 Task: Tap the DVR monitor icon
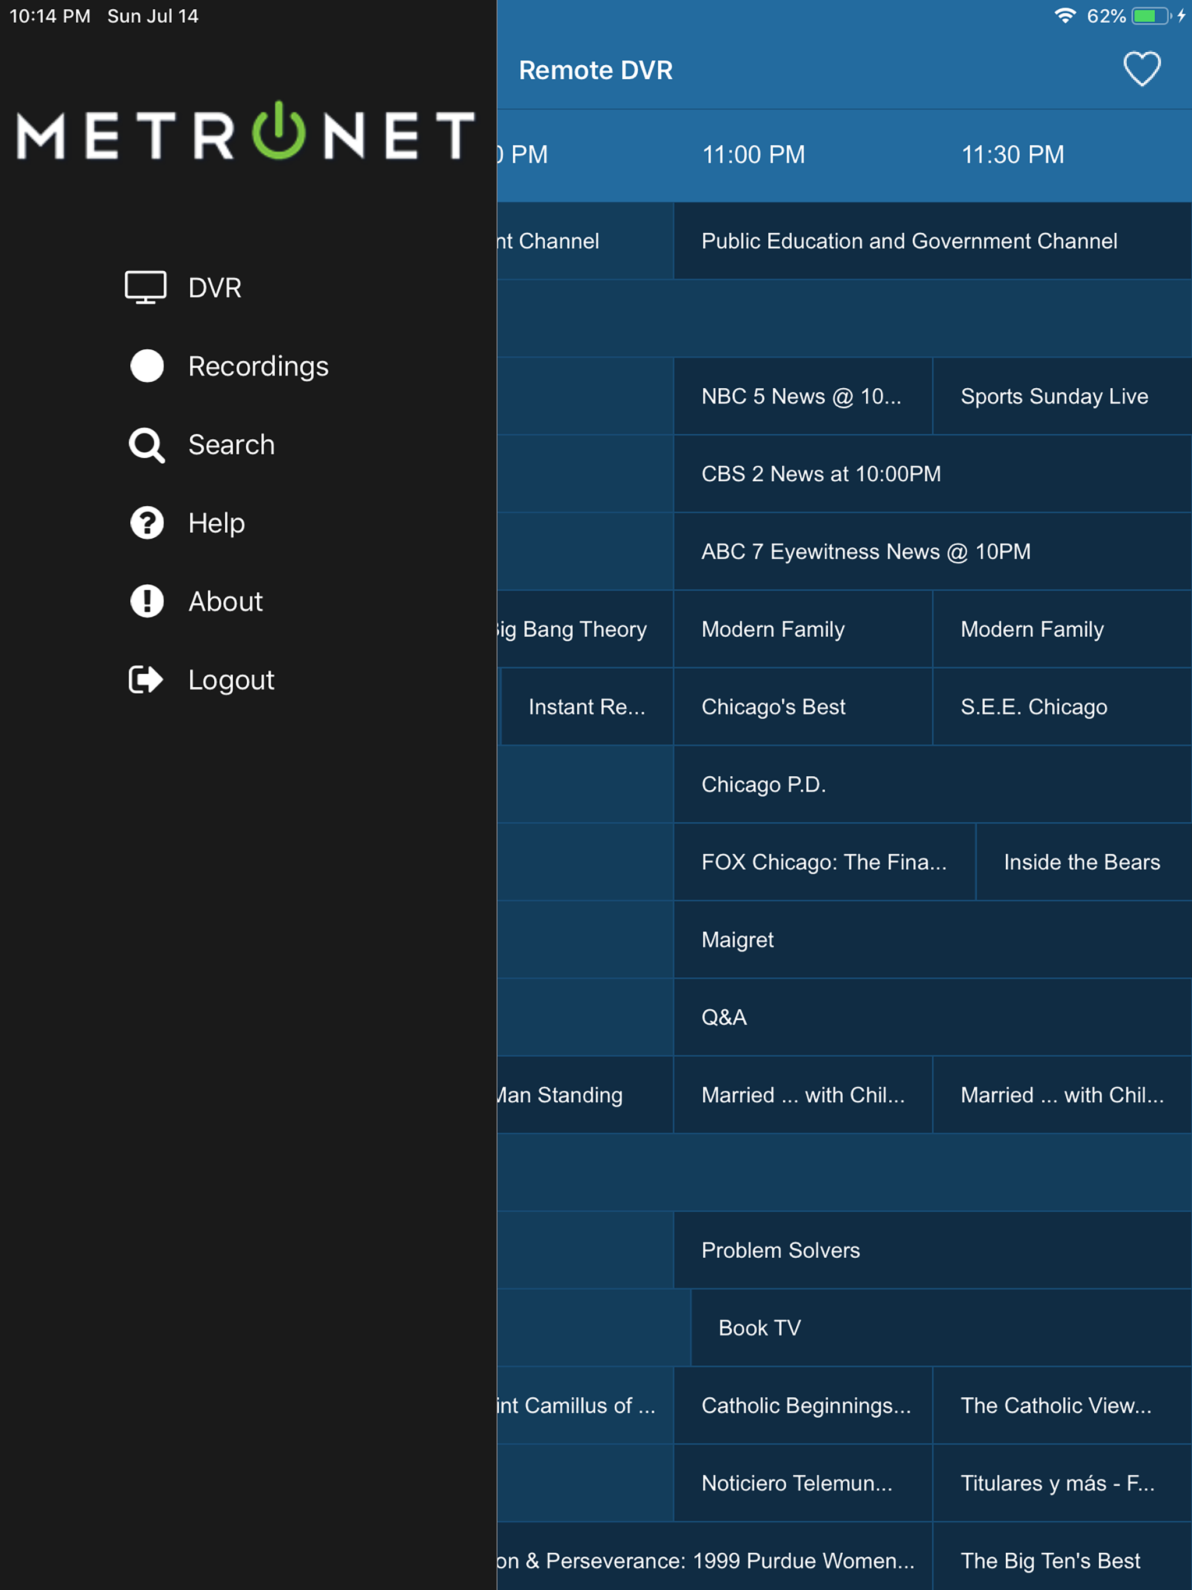146,288
